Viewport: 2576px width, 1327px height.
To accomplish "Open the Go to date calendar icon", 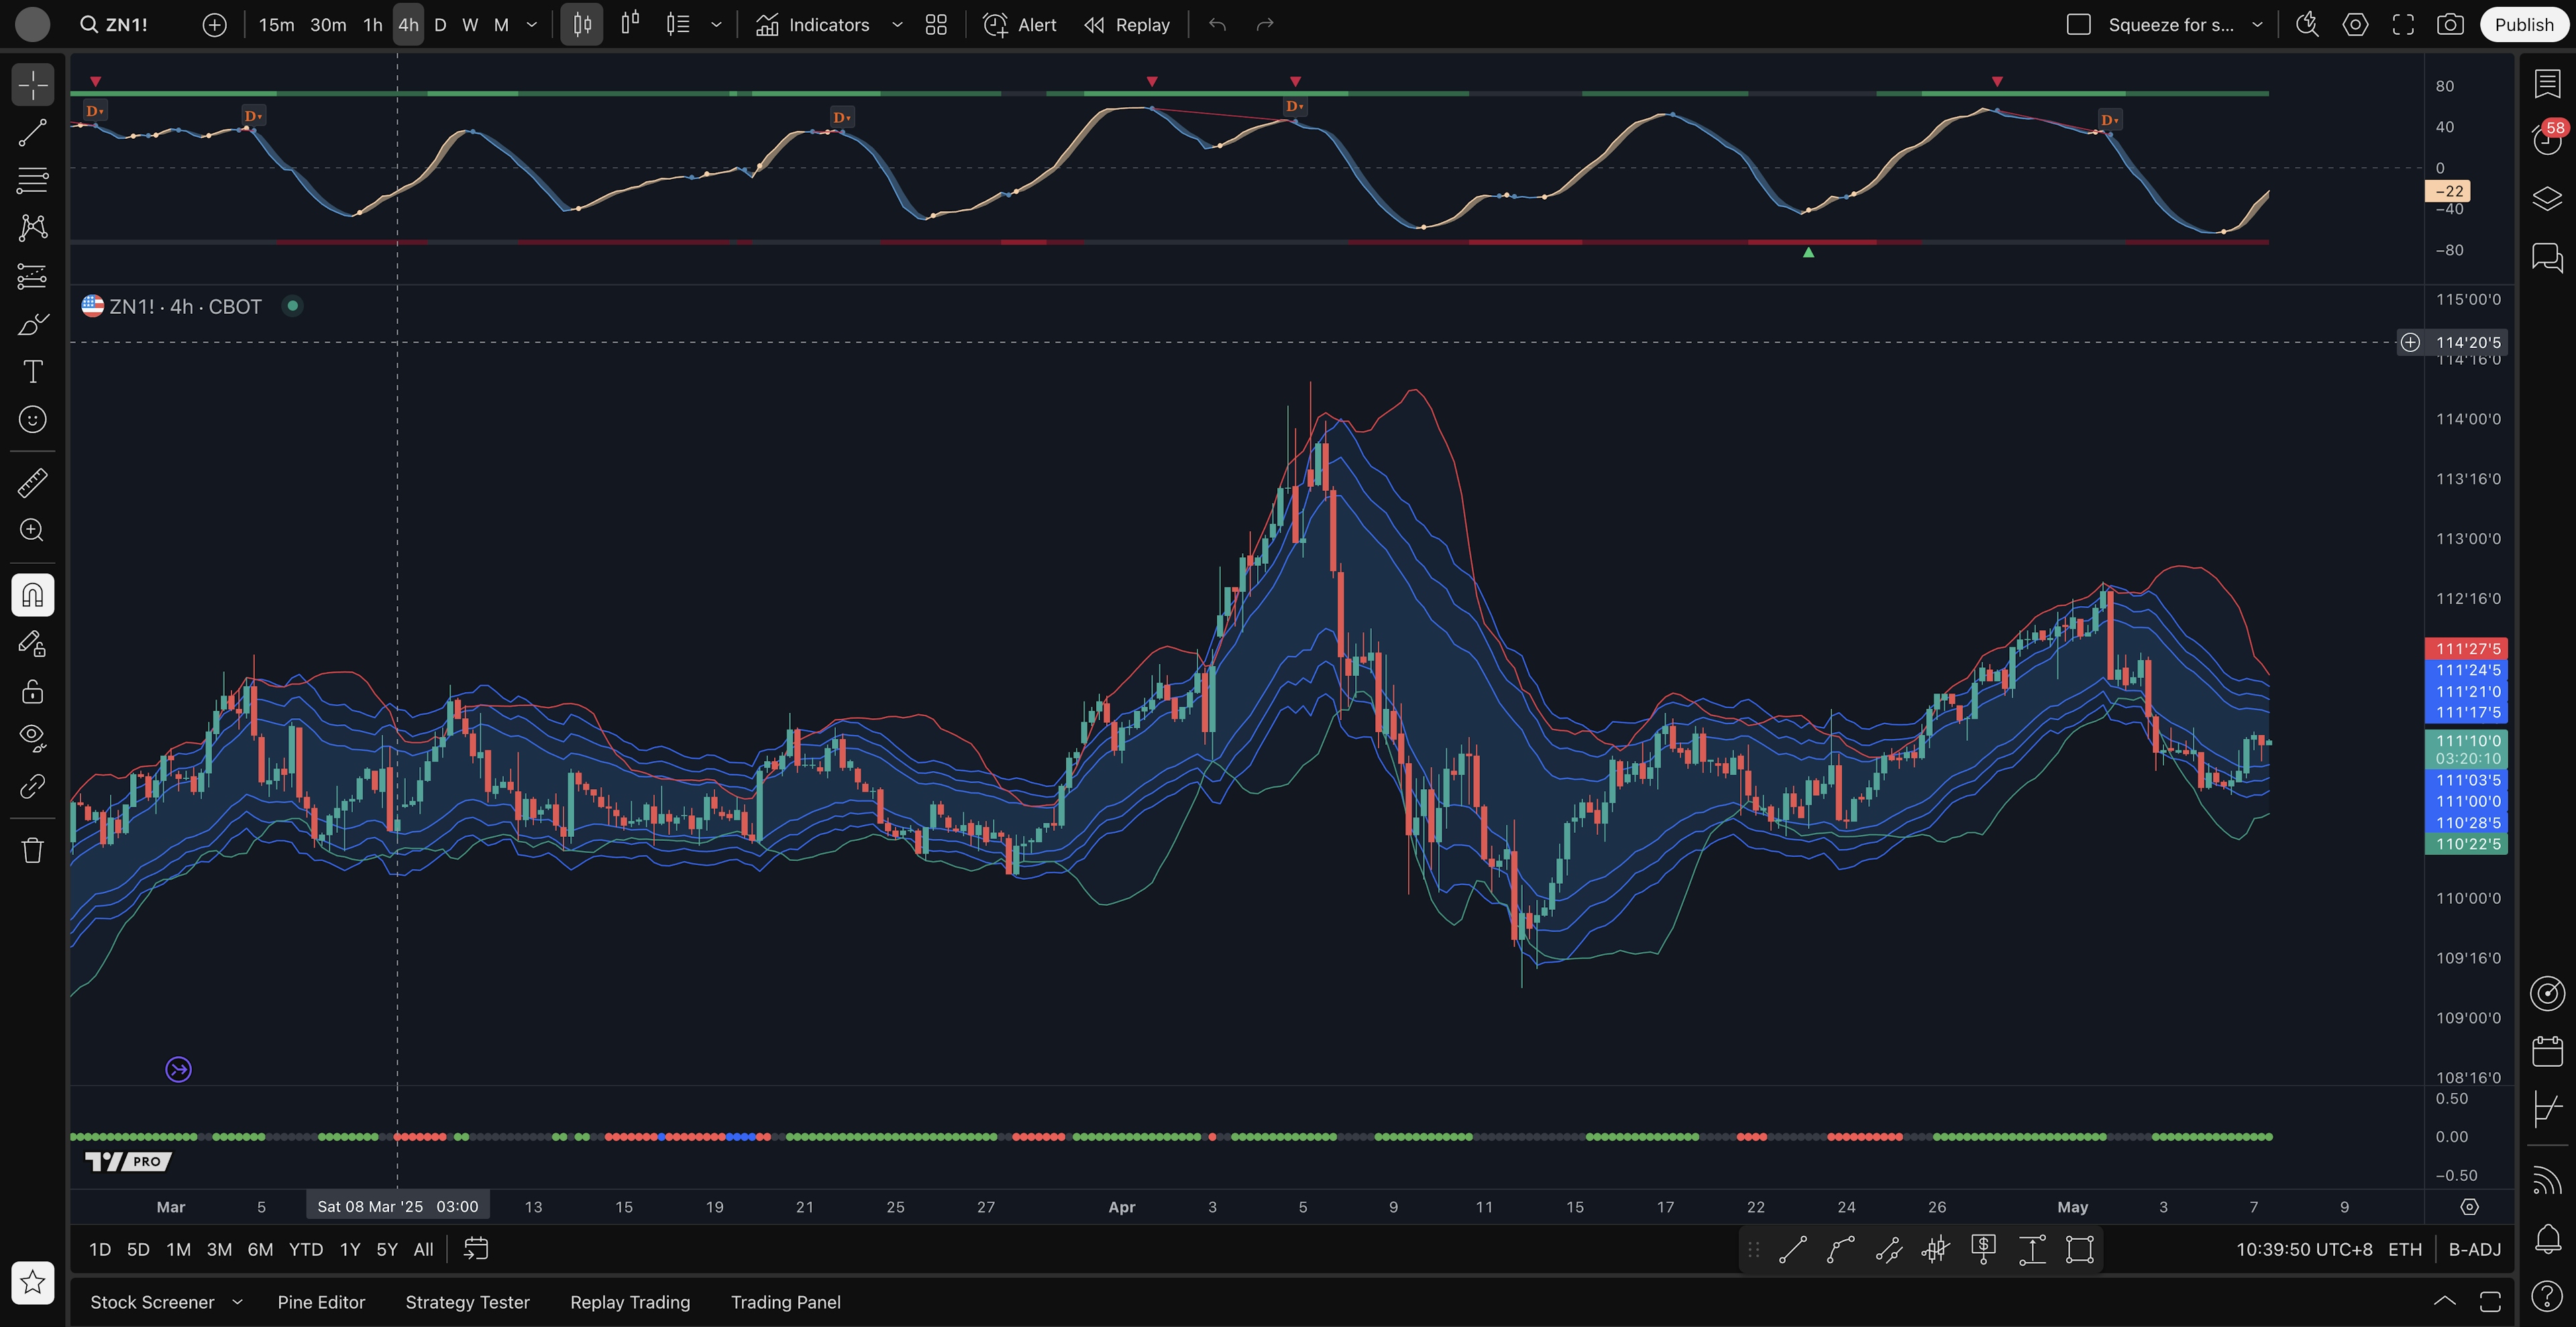I will (x=476, y=1249).
